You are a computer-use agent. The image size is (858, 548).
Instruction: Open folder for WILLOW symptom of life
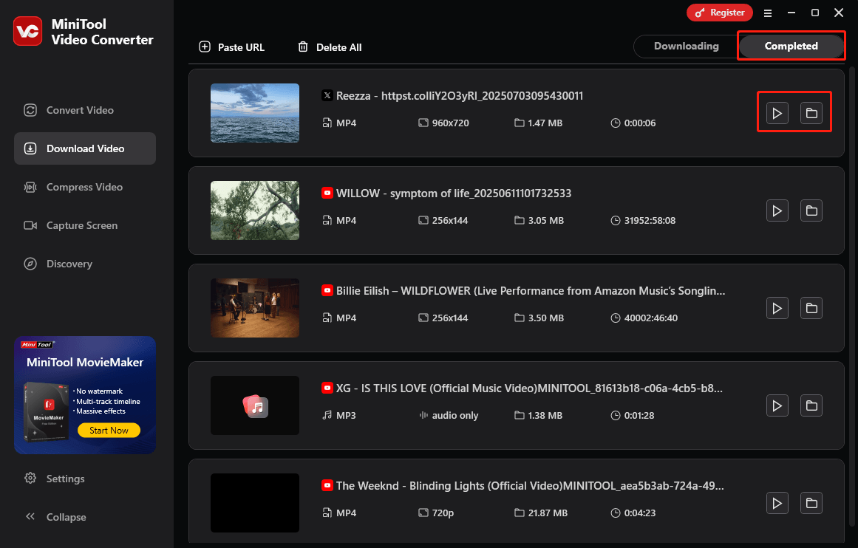(811, 210)
